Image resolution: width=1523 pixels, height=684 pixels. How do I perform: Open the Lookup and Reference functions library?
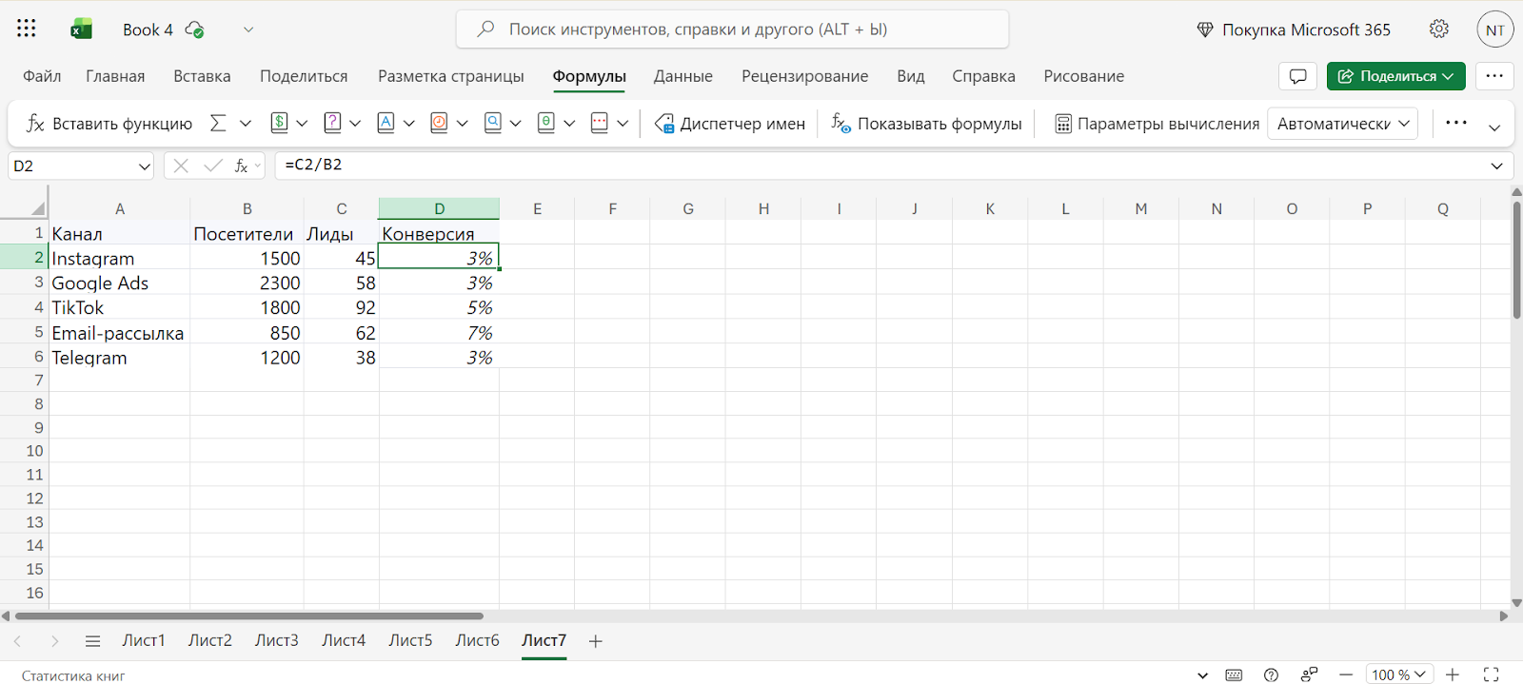[493, 124]
